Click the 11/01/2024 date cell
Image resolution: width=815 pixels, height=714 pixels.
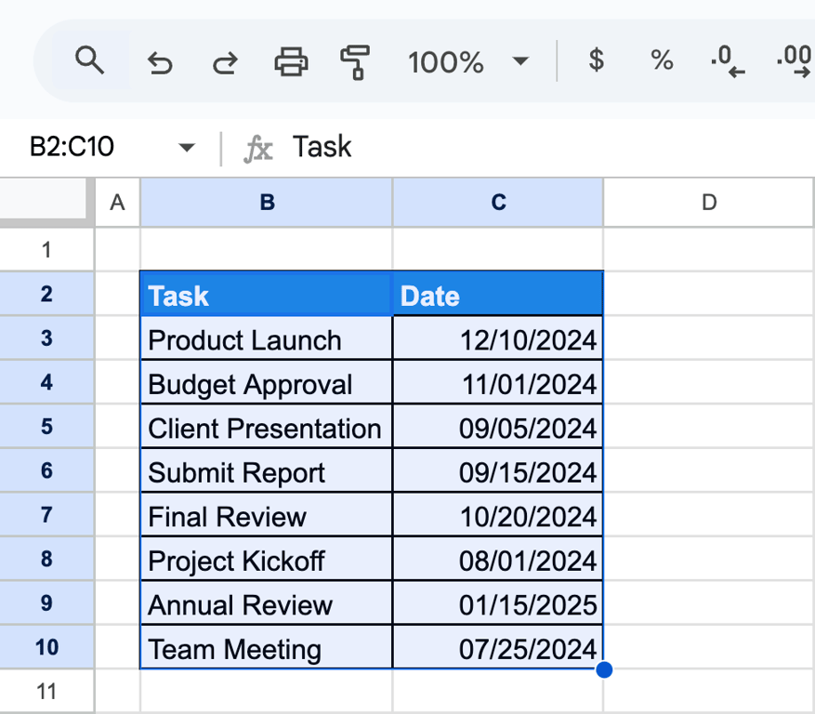coord(498,382)
